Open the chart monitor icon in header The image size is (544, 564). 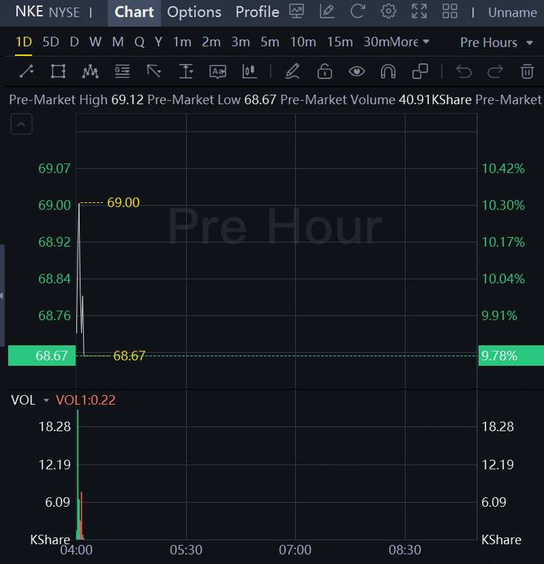[x=297, y=12]
